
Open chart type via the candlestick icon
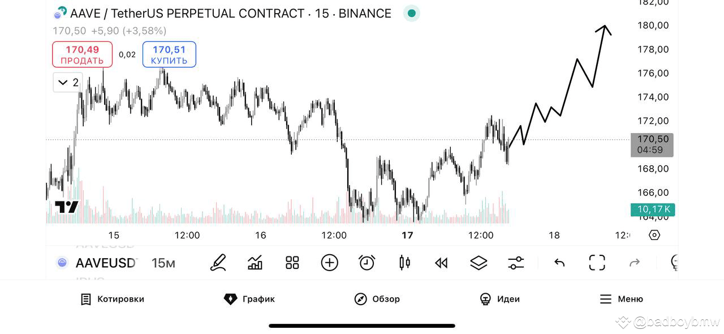coord(404,262)
